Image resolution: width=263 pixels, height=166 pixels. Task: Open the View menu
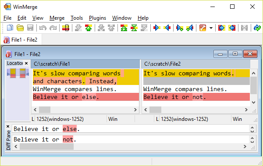pos(38,18)
